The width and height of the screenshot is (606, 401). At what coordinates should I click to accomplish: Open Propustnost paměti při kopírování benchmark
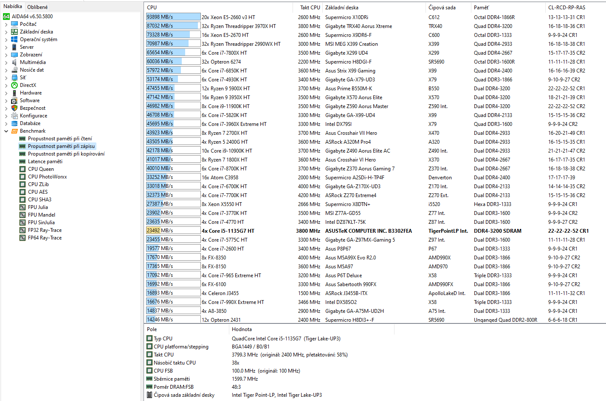pyautogui.click(x=66, y=154)
